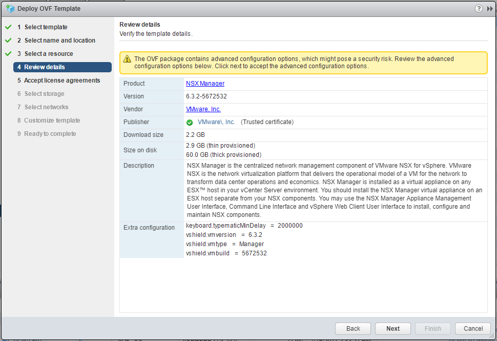
Task: Open step 2 Select name and location
Action: [59, 41]
